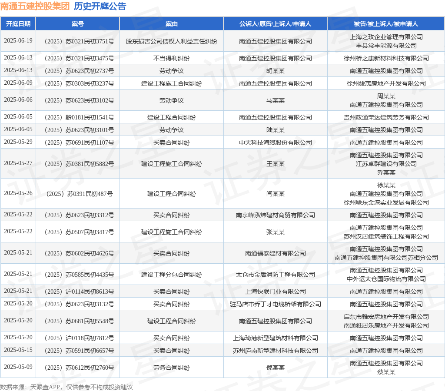
Task: Click the date 2025-06-19
Action: click(18, 40)
